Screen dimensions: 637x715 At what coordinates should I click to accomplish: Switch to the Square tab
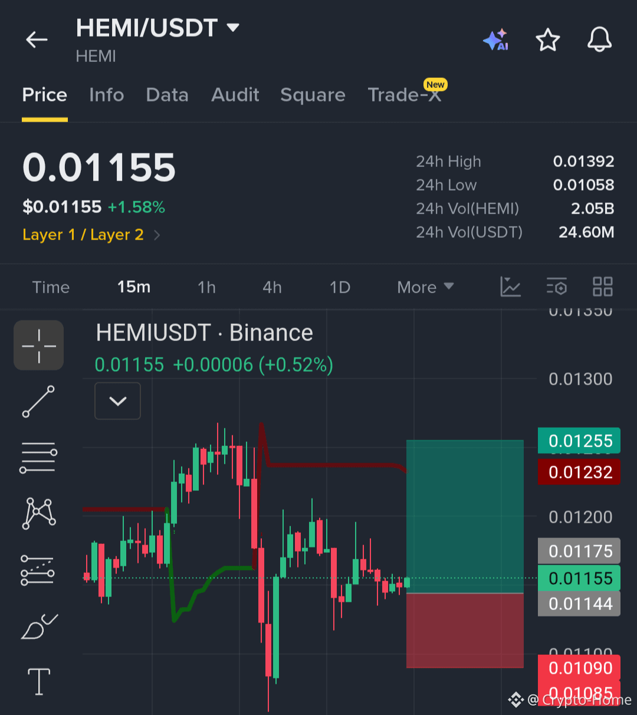pyautogui.click(x=313, y=95)
